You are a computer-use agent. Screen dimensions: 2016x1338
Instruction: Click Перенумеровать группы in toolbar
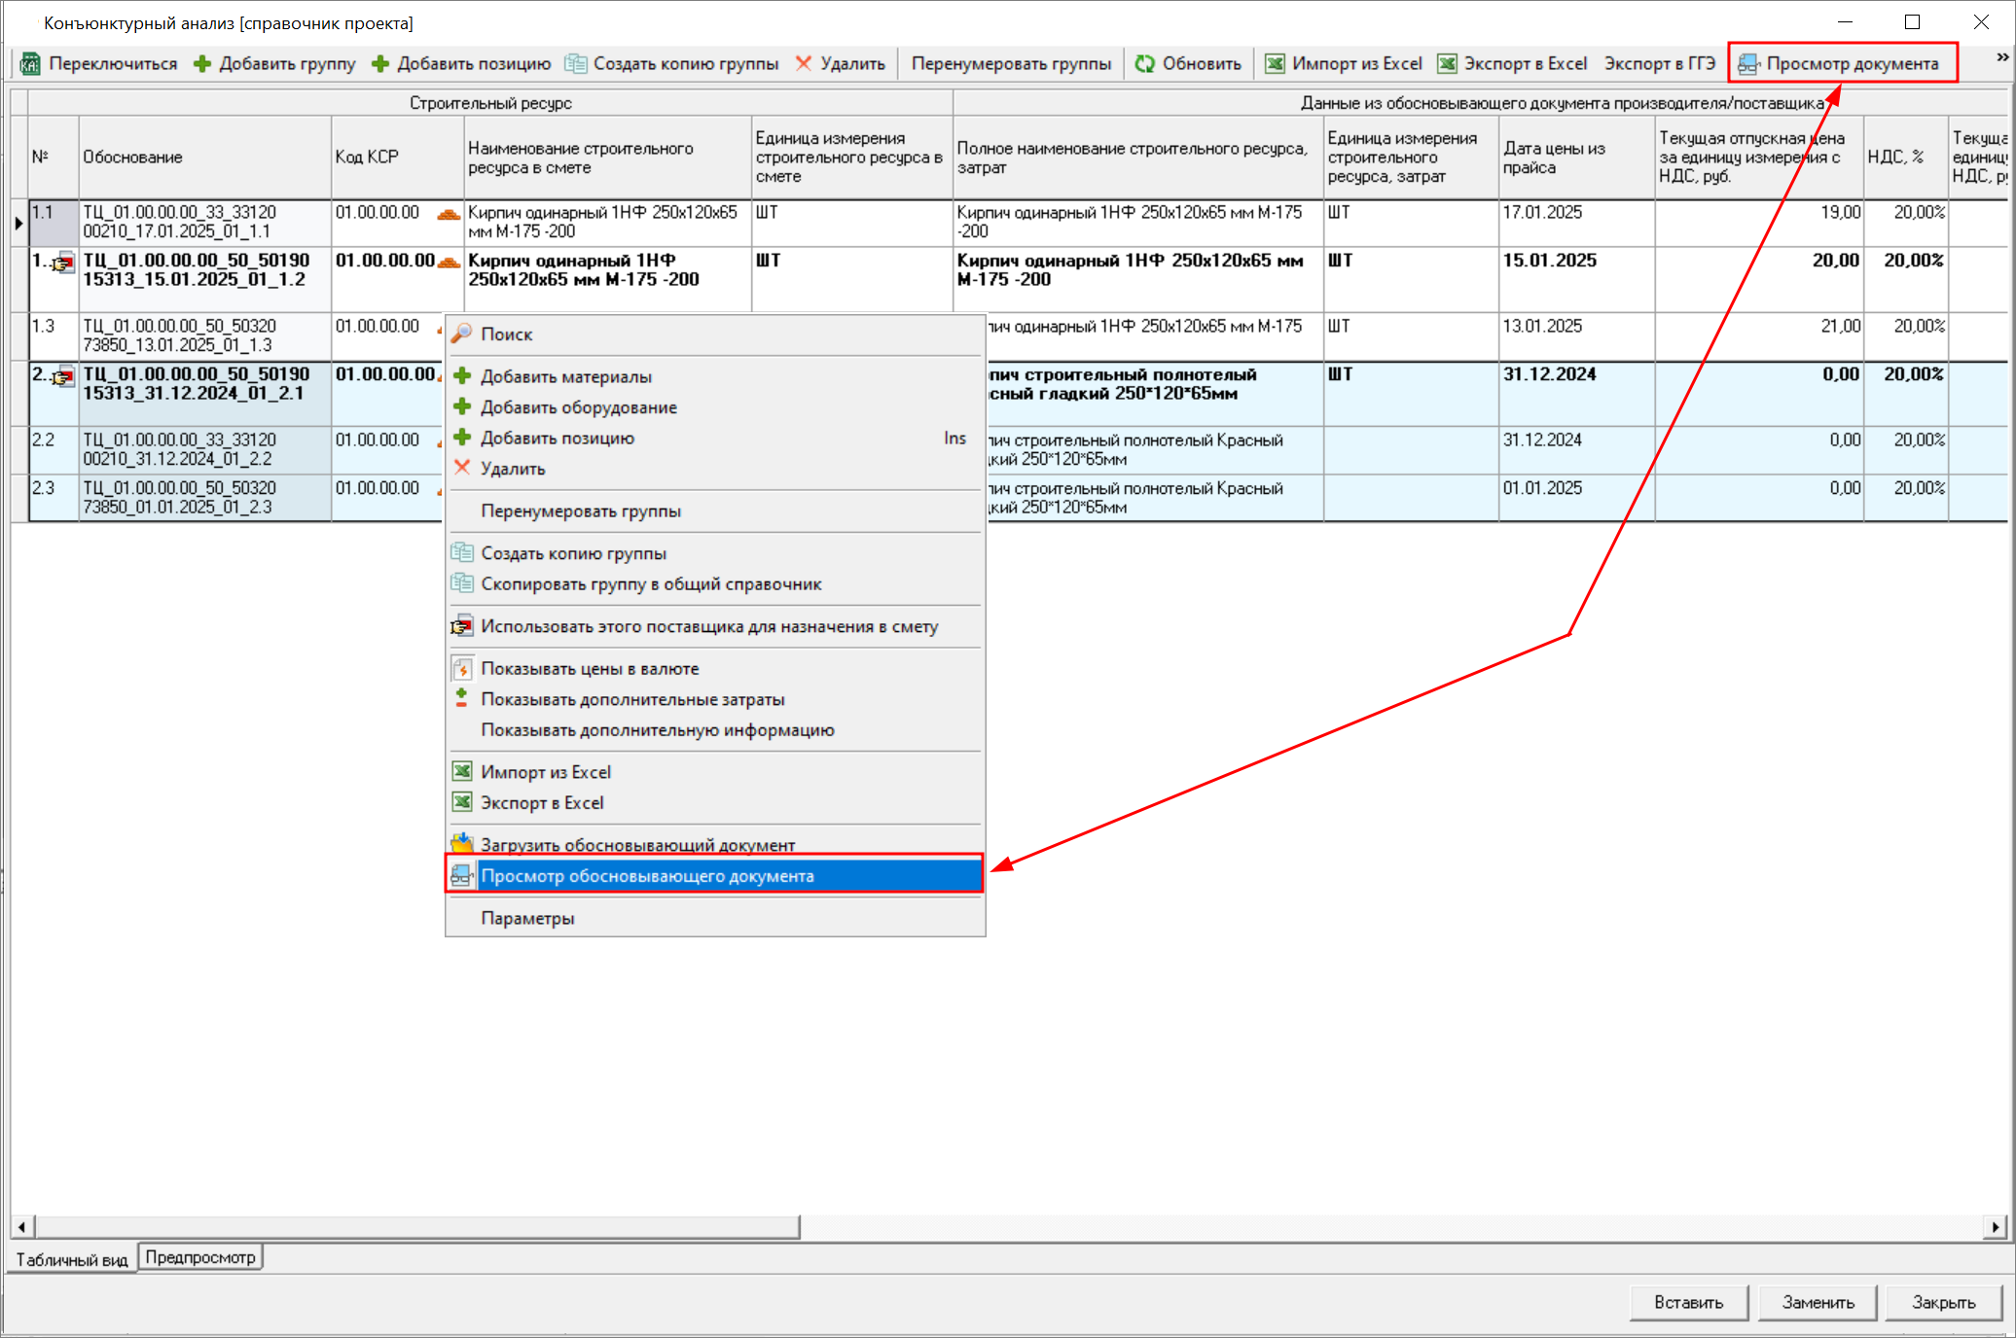[x=1011, y=64]
